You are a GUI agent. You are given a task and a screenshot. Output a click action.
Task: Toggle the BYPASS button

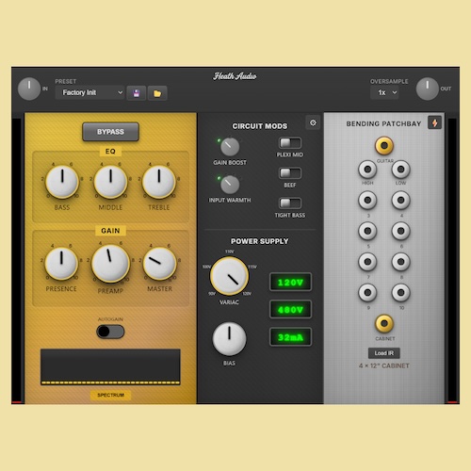coord(110,132)
